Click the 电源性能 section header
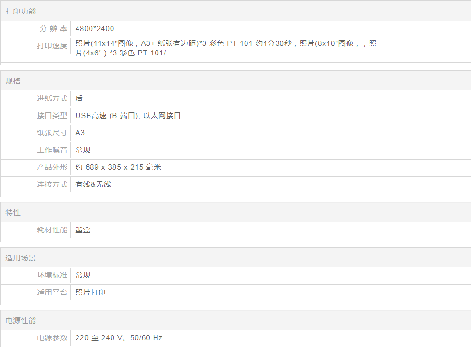 point(21,320)
